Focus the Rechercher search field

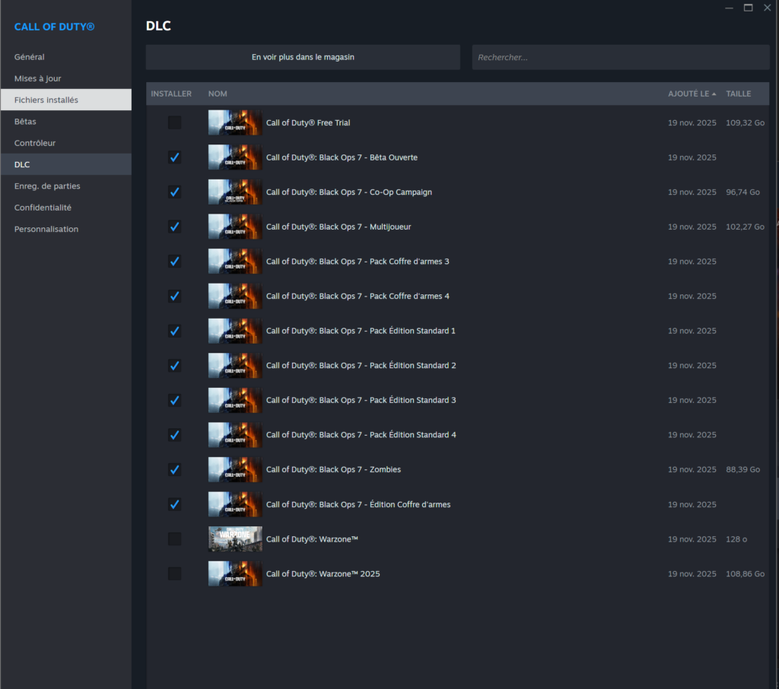click(x=620, y=57)
